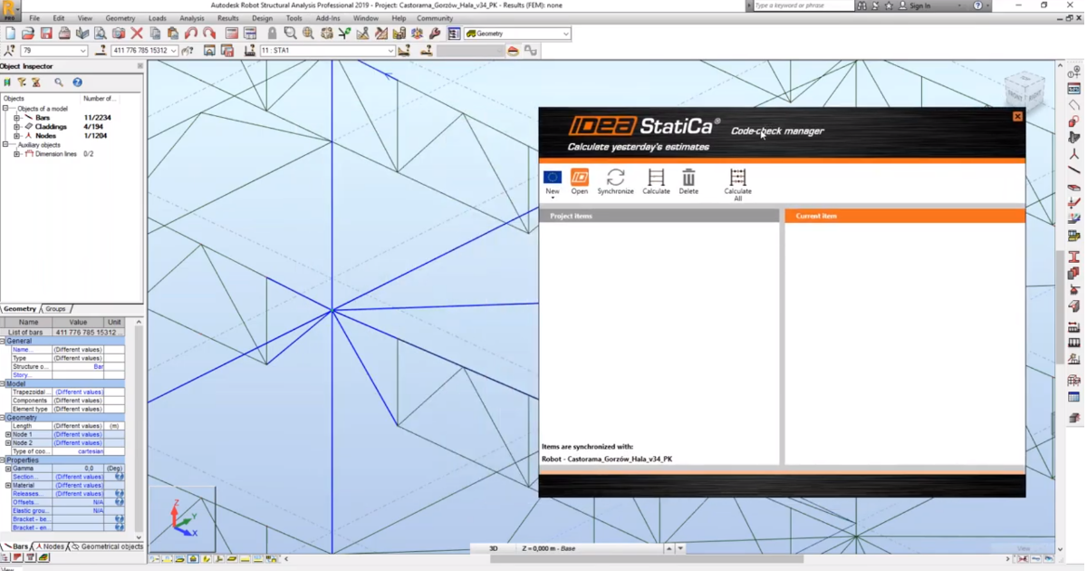Switch to the Nodes properties tab
This screenshot has width=1087, height=571.
click(51, 547)
